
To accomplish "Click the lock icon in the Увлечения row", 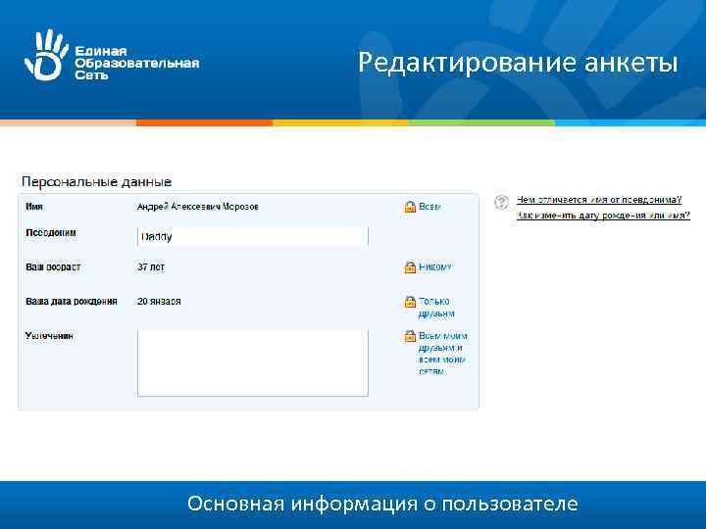I will point(410,336).
